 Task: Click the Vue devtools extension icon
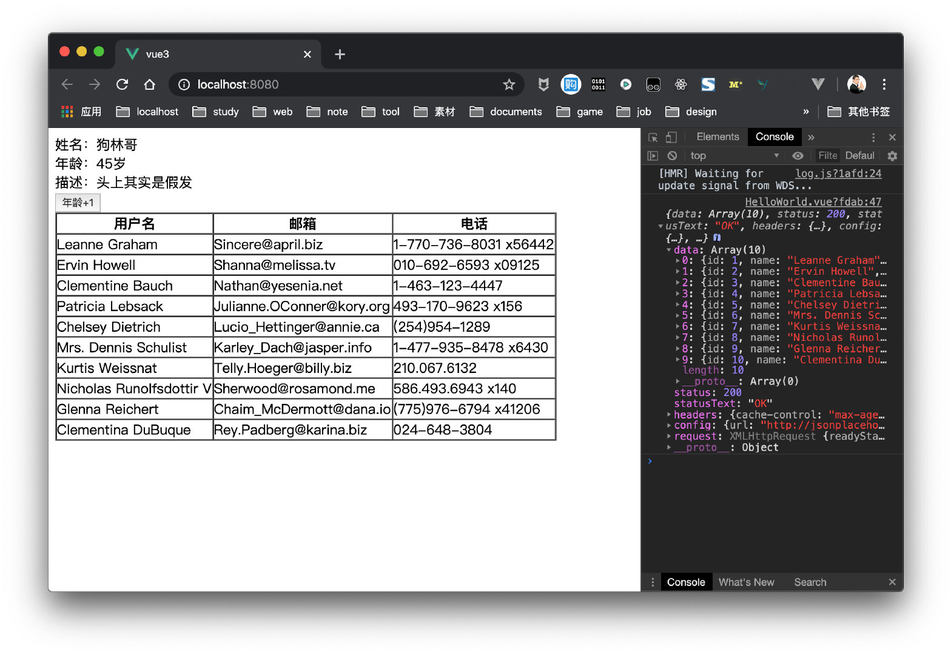tap(818, 84)
